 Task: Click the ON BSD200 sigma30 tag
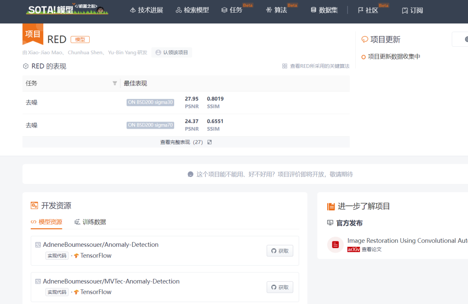(x=150, y=102)
